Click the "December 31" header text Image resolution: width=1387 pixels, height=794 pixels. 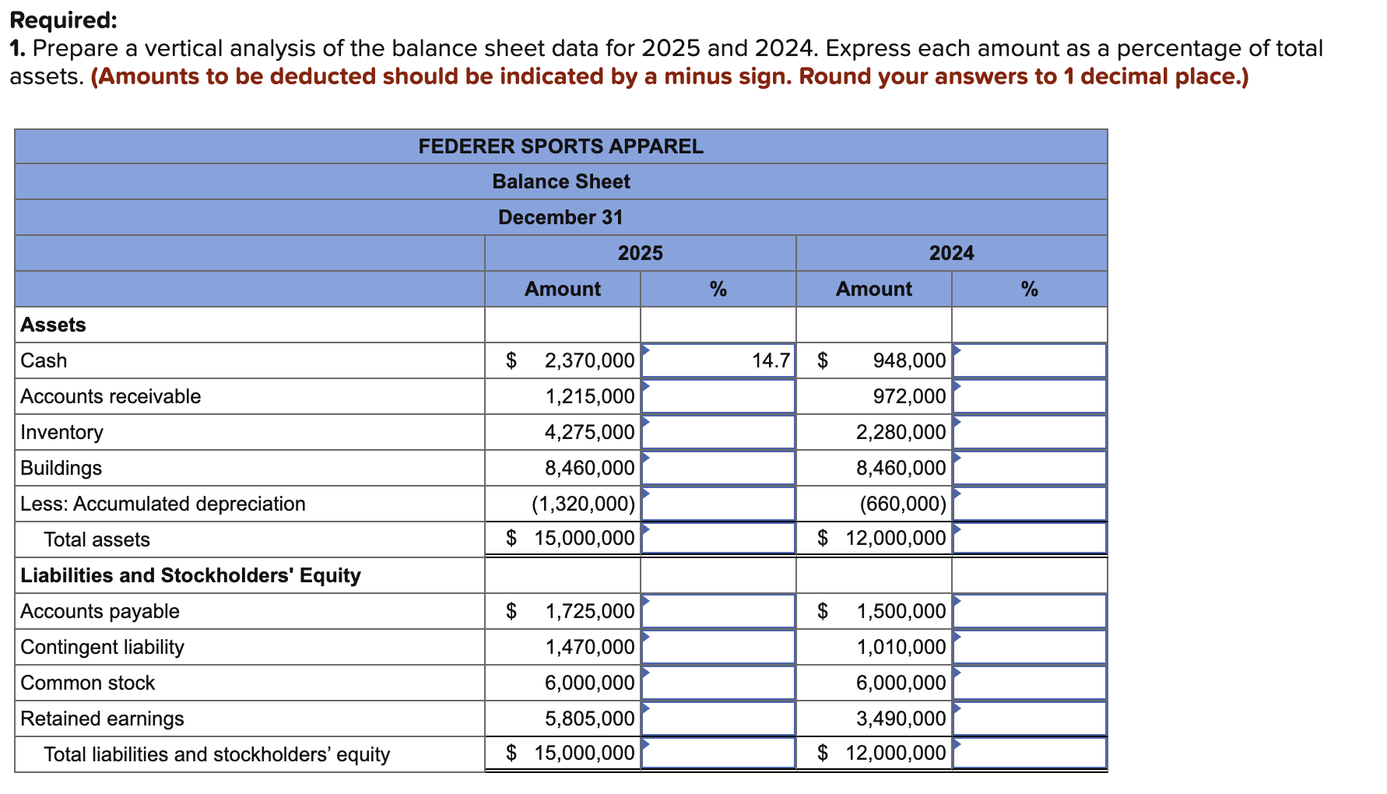tap(560, 217)
